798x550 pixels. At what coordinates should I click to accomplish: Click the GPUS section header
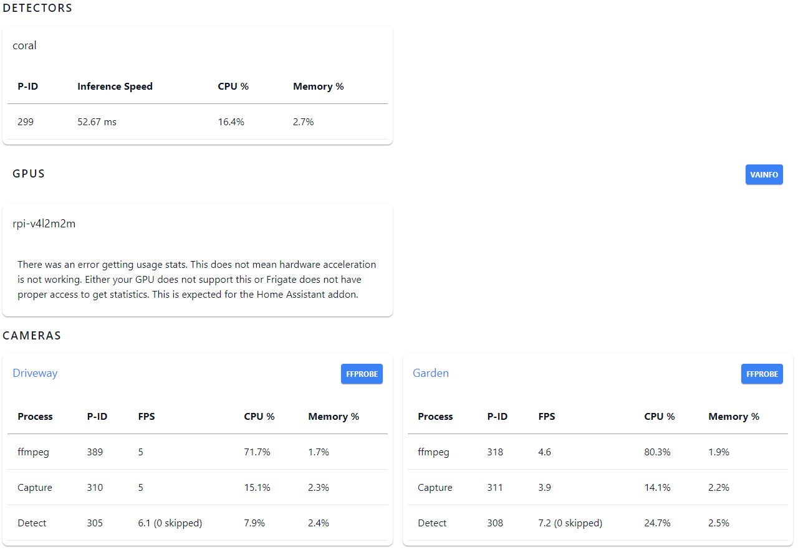(29, 174)
